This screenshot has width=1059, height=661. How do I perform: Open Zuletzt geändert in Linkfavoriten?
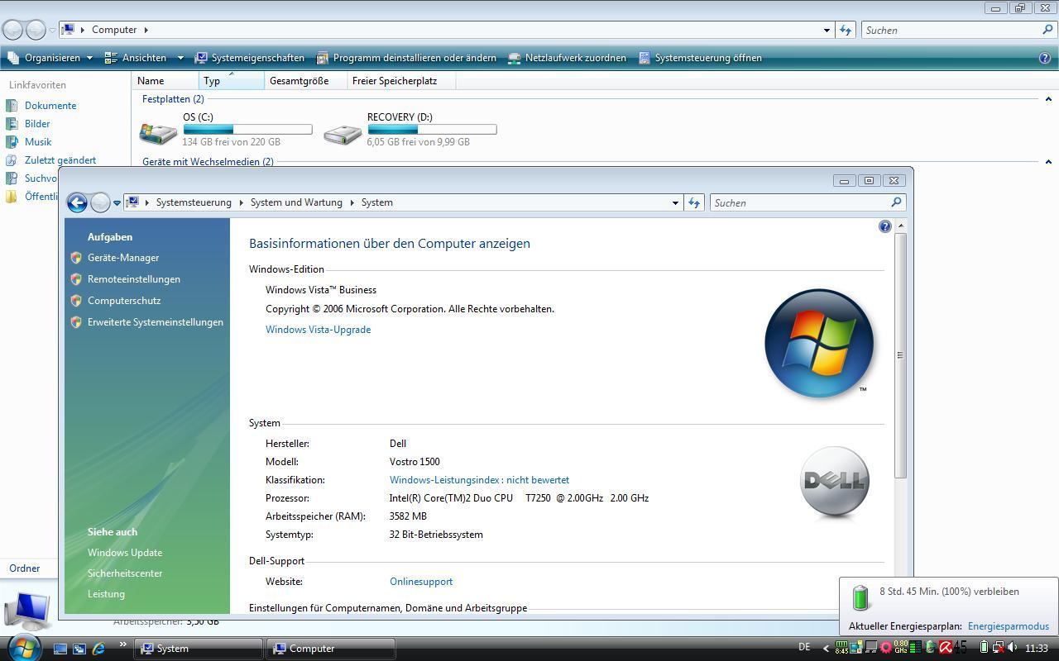60,160
